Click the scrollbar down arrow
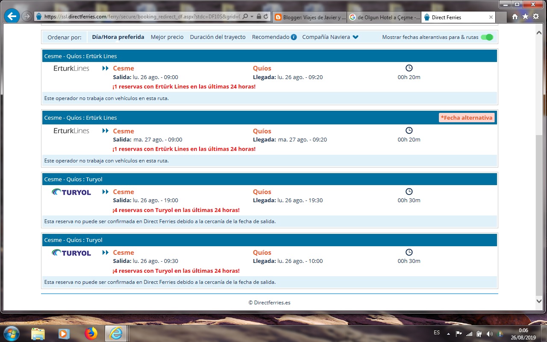The width and height of the screenshot is (547, 342). coord(539,301)
